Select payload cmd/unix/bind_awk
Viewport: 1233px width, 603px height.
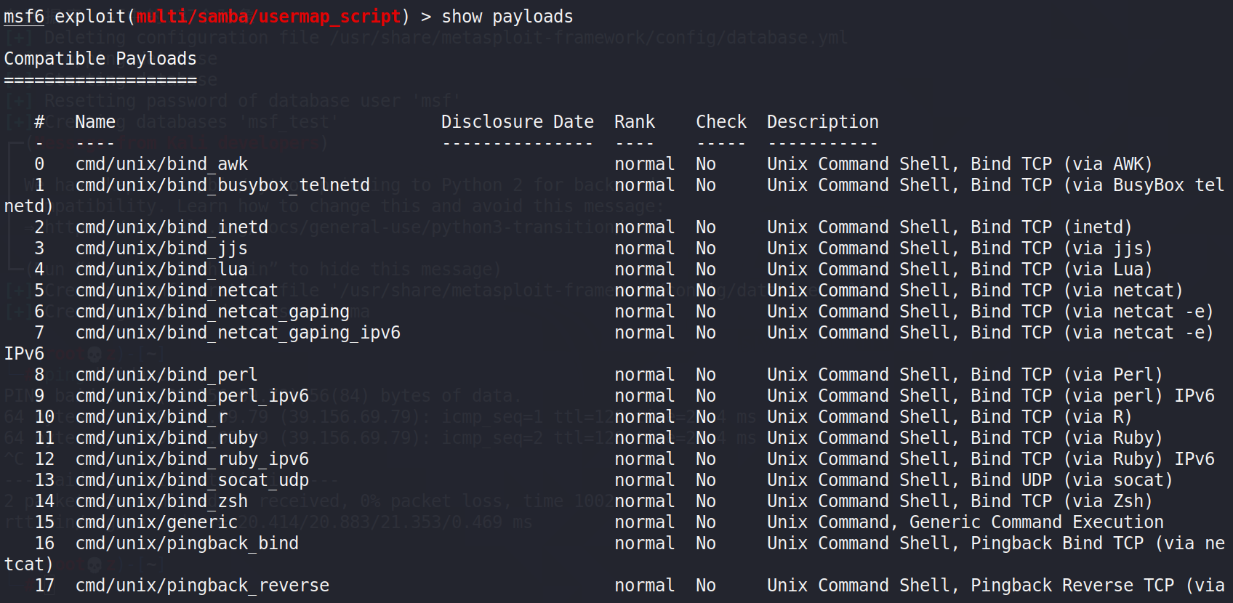[x=161, y=164]
